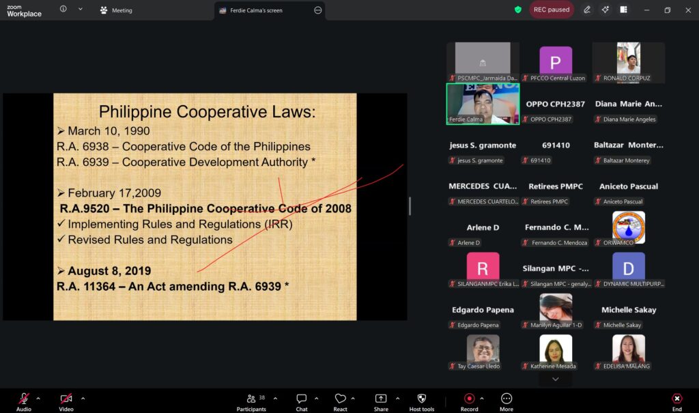Click the REC paused indicator button
699x413 pixels.
click(x=552, y=10)
